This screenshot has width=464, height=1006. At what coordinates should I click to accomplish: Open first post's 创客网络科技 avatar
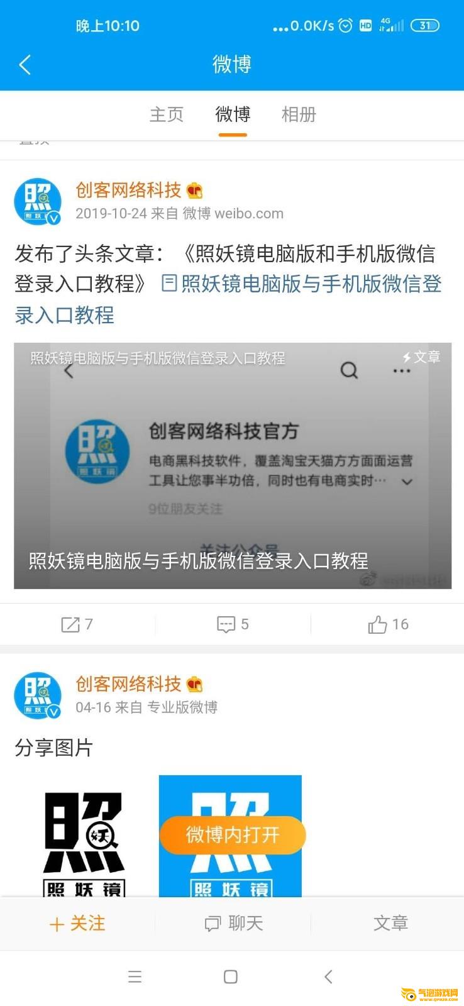[38, 201]
